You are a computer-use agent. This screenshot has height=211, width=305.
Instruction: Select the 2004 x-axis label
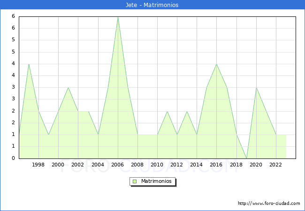tap(98, 165)
